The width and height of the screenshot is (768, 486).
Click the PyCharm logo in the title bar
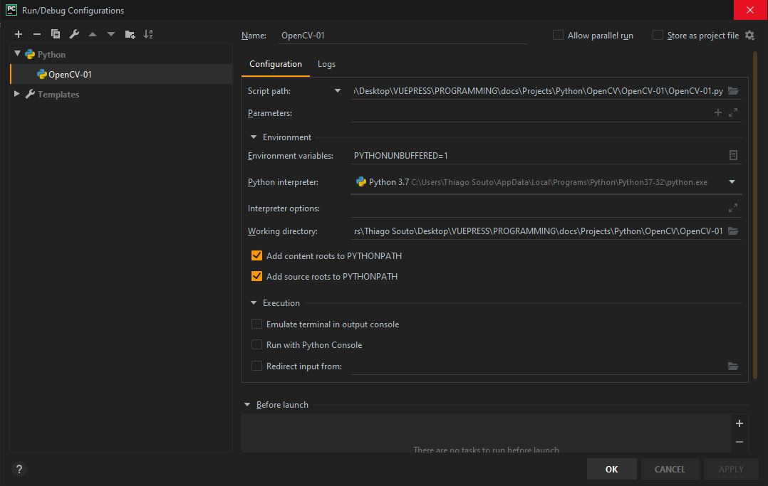(x=11, y=10)
